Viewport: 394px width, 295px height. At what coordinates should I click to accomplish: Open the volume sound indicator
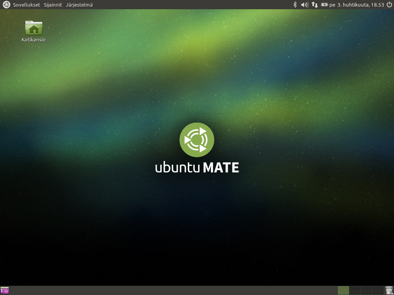(x=305, y=5)
